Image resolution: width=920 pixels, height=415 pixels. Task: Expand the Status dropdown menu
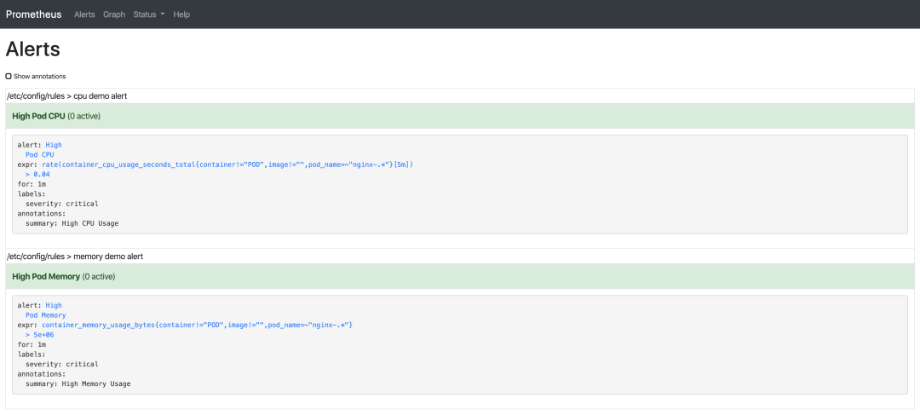pyautogui.click(x=149, y=14)
